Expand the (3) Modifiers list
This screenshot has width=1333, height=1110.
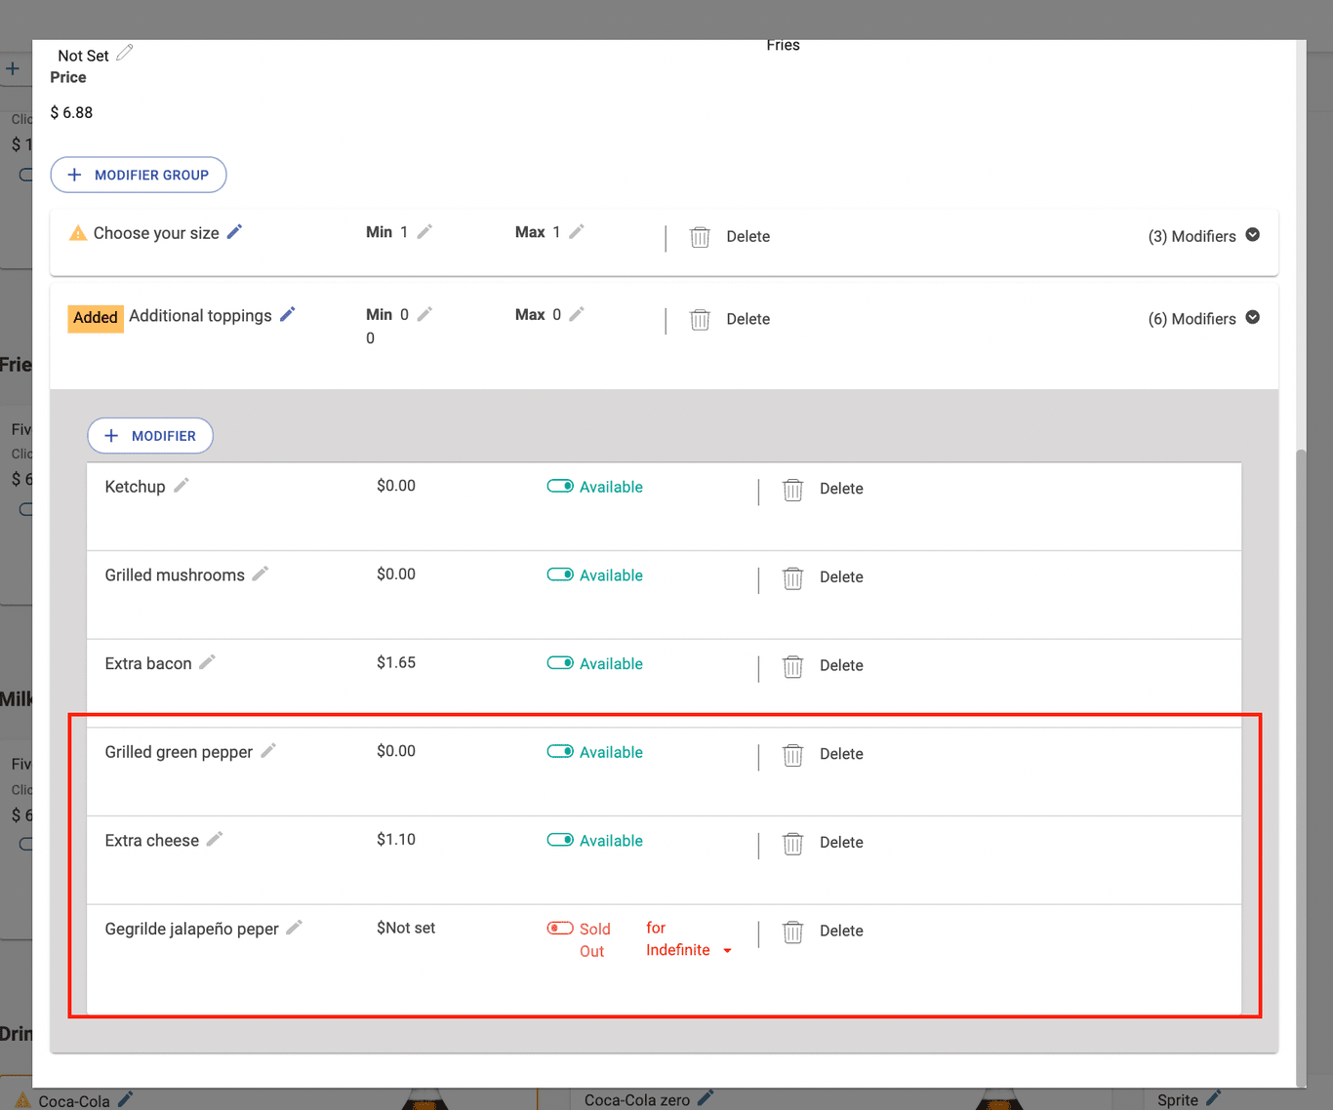coord(1253,235)
